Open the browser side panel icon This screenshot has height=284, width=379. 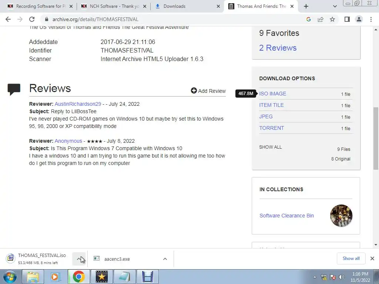pyautogui.click(x=347, y=19)
